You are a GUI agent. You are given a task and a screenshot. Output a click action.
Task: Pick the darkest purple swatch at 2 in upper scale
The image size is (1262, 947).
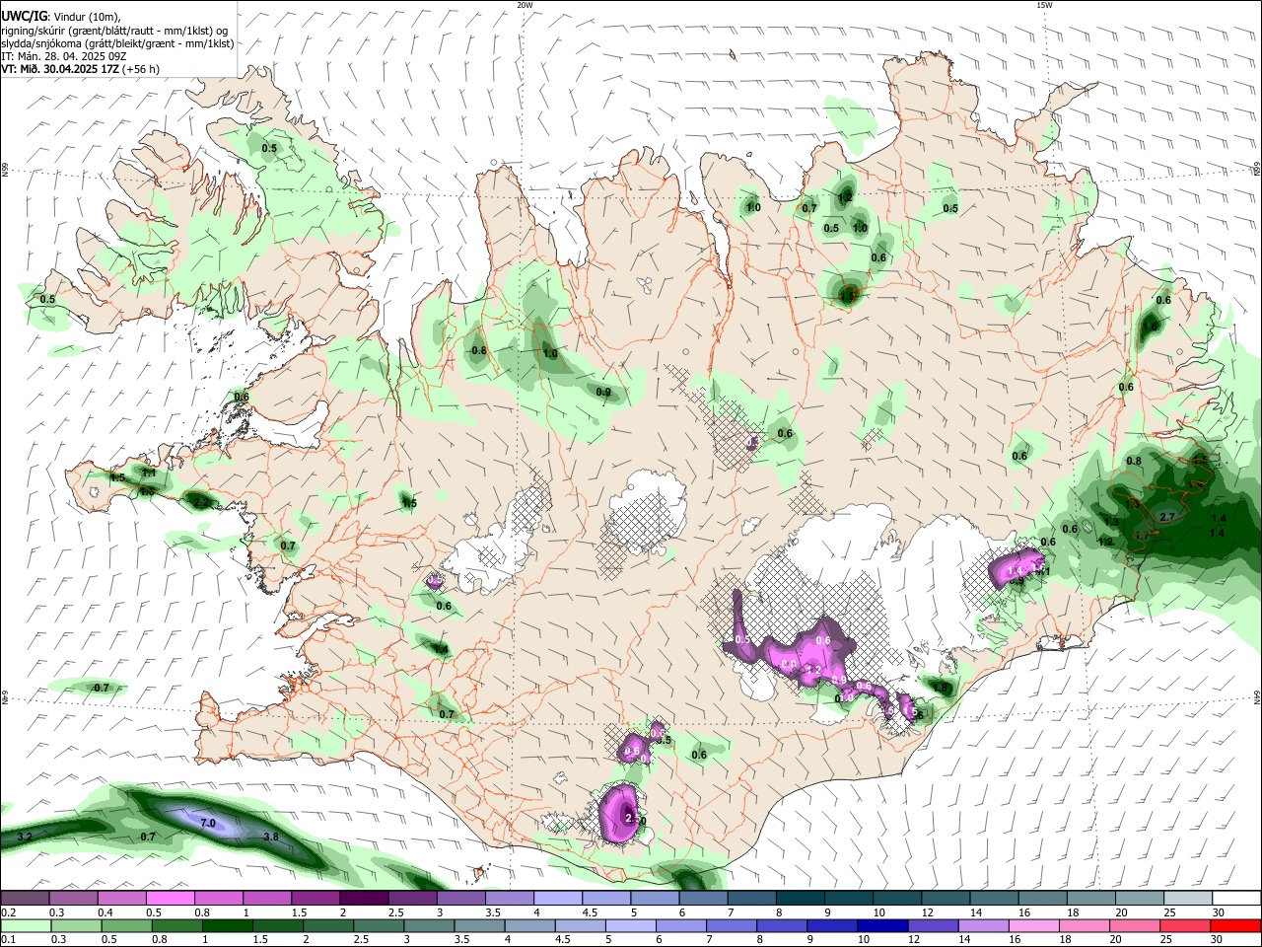point(363,899)
